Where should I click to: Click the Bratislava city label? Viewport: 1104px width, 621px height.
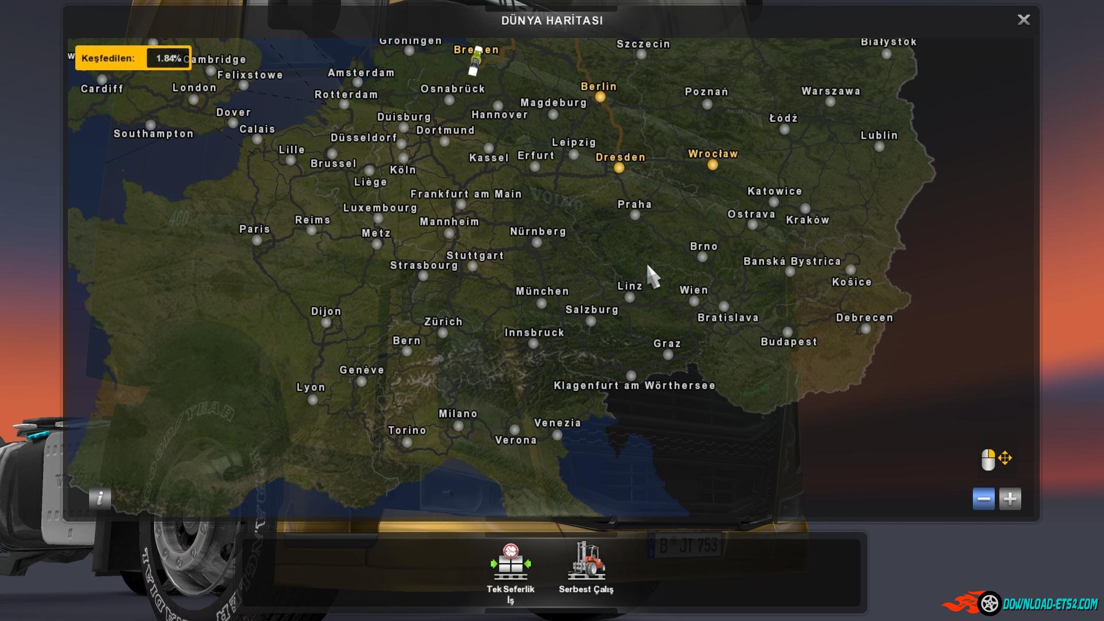(x=728, y=318)
